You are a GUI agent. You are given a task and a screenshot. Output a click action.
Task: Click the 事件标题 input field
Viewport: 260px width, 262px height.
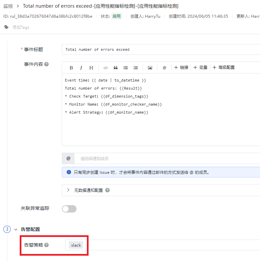(x=161, y=49)
